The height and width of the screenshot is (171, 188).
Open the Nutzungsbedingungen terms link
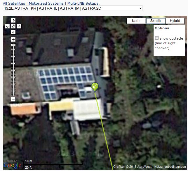170,167
